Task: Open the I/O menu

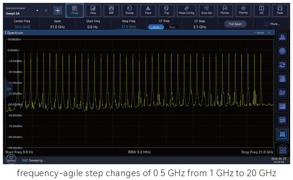Action: point(261,11)
